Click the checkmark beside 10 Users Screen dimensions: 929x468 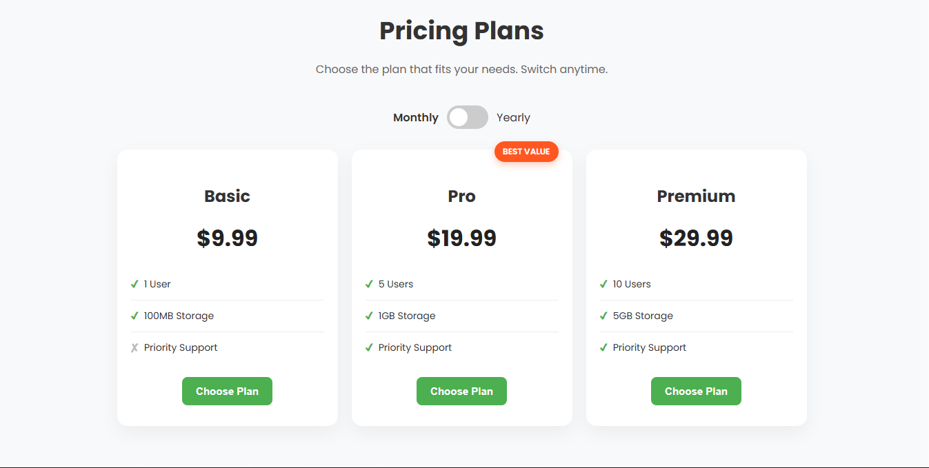(x=603, y=284)
